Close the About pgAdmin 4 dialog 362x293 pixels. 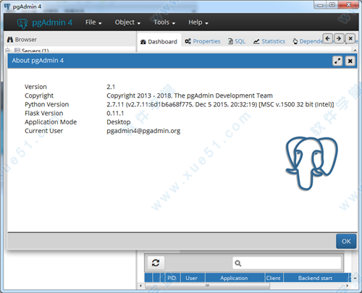click(x=350, y=61)
